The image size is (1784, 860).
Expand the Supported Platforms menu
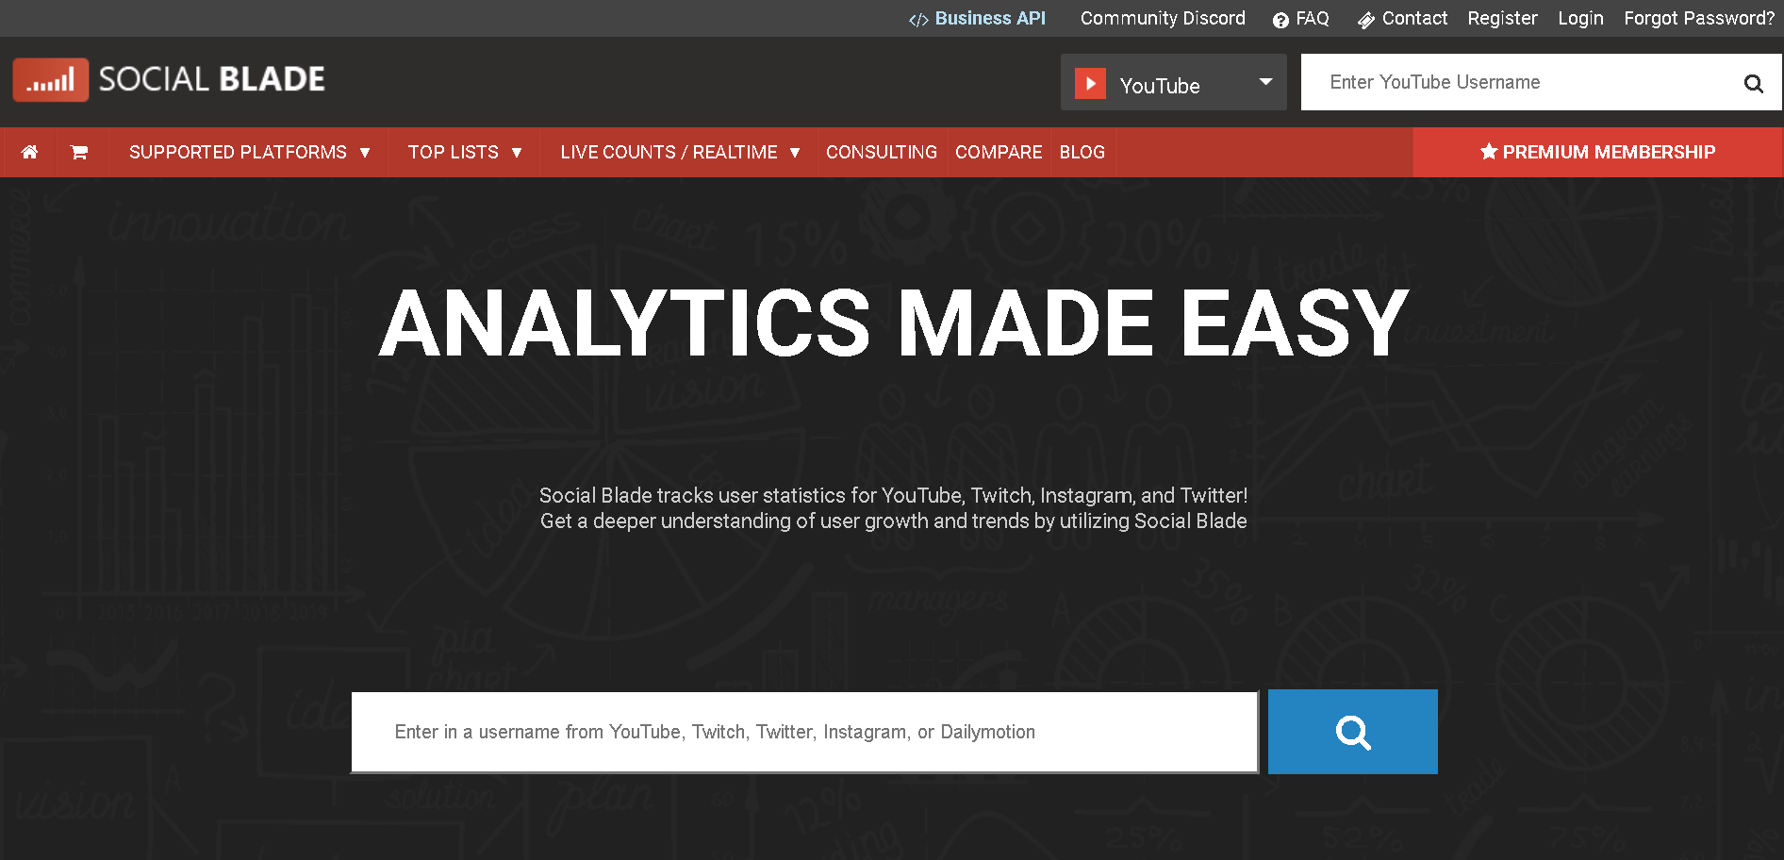tap(249, 152)
